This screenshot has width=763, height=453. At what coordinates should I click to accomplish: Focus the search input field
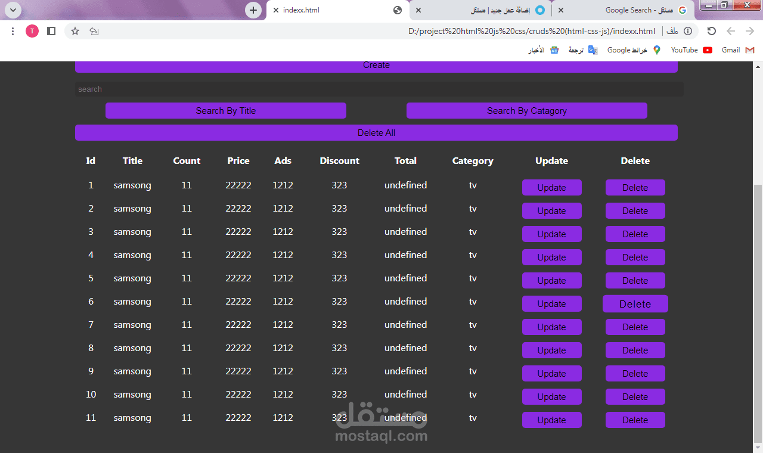click(x=379, y=89)
